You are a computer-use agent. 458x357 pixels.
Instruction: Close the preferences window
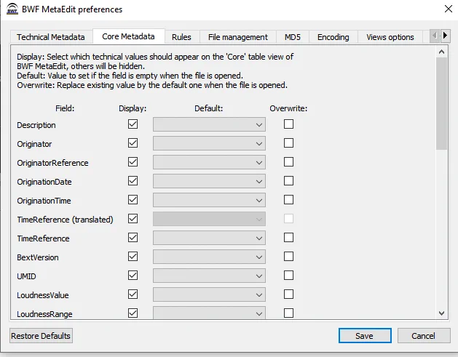[449, 9]
